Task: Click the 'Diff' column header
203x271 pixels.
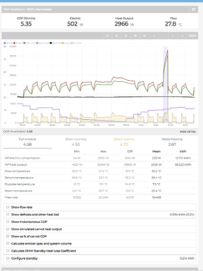Action: 130,151
